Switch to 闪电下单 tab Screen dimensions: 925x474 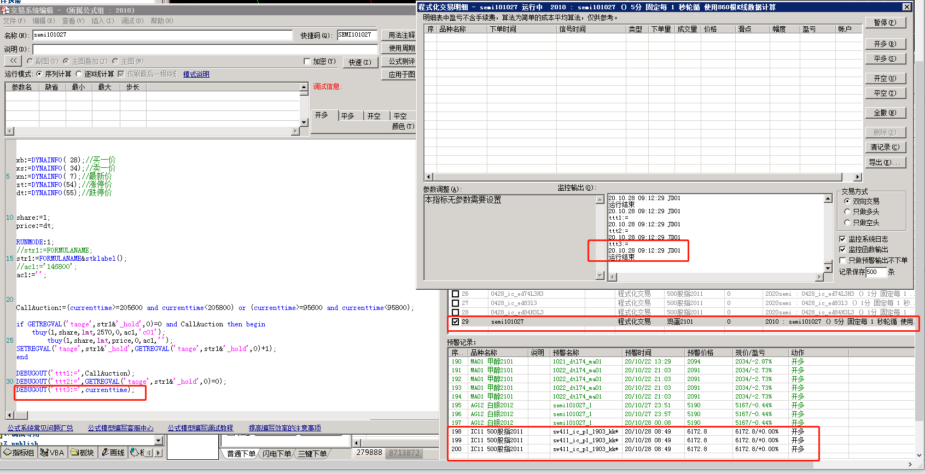pyautogui.click(x=276, y=454)
